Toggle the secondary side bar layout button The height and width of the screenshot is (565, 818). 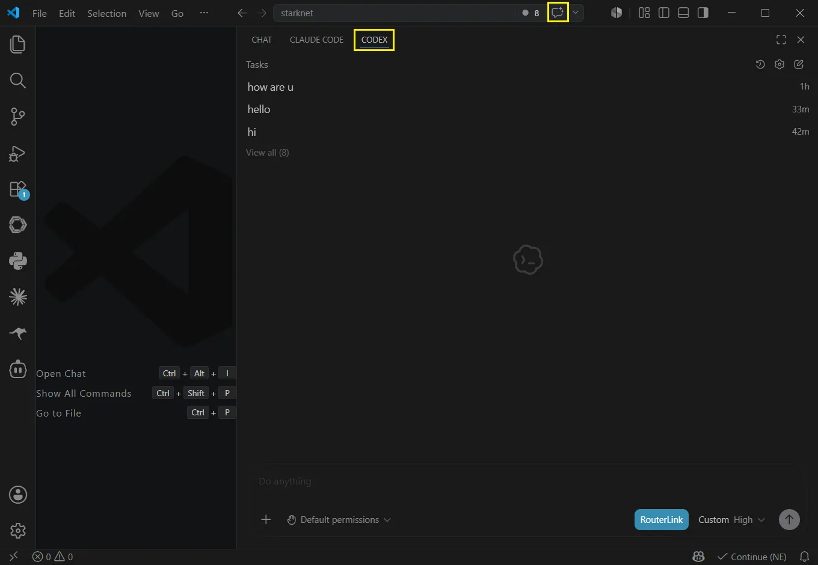pos(703,13)
